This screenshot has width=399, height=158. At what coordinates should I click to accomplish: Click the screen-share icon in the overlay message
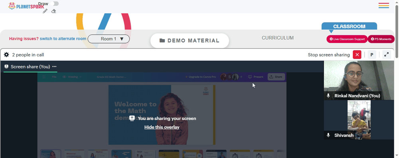point(132,118)
